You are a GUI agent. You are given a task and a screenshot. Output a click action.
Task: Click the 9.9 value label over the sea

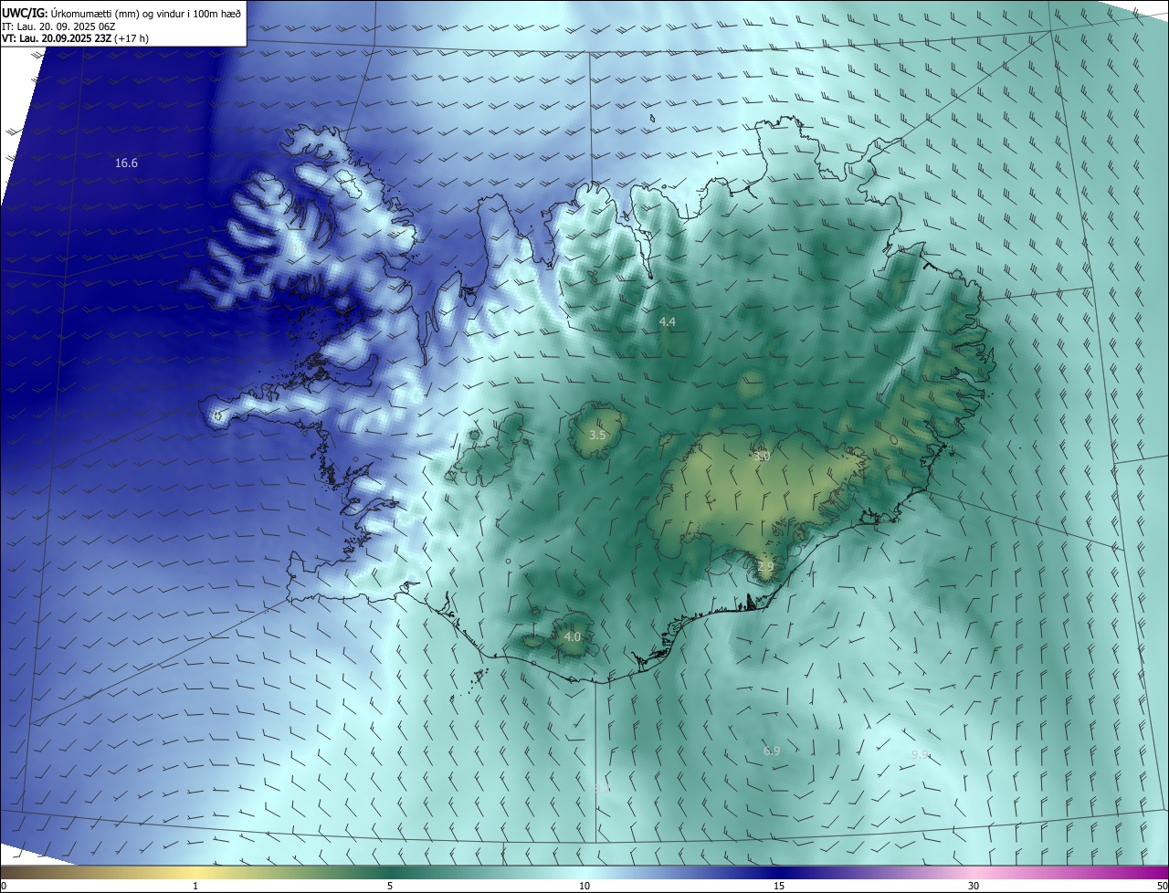click(x=921, y=754)
